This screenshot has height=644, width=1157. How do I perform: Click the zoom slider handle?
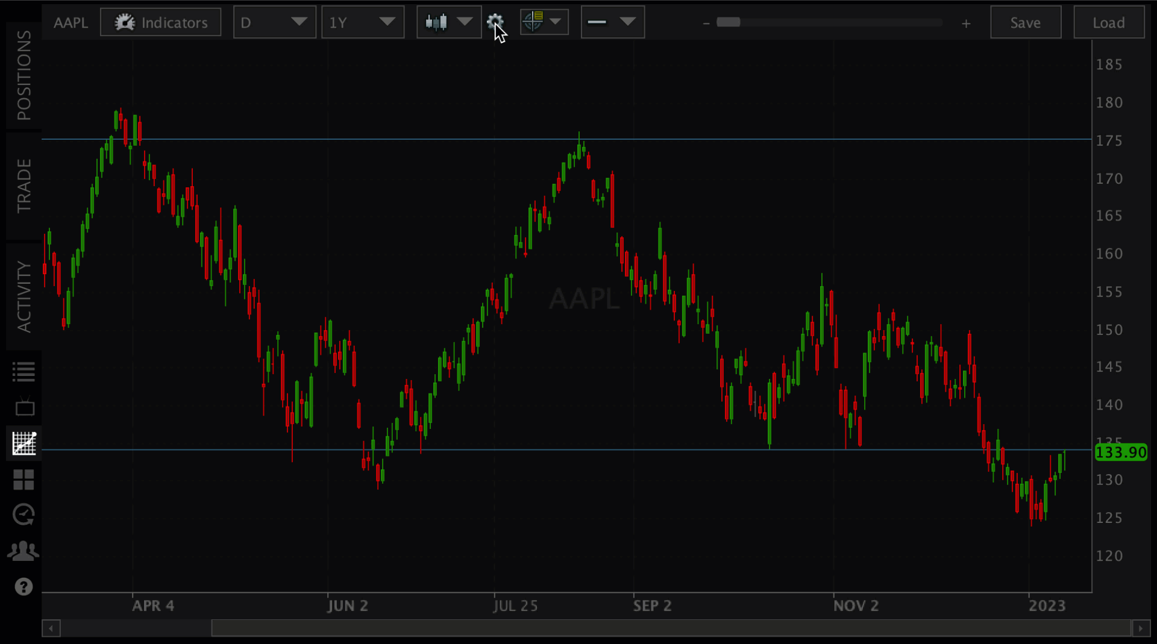click(728, 22)
